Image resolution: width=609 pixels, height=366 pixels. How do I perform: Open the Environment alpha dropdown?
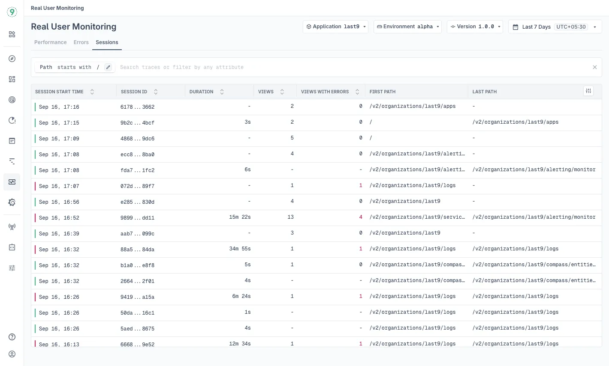pyautogui.click(x=407, y=27)
